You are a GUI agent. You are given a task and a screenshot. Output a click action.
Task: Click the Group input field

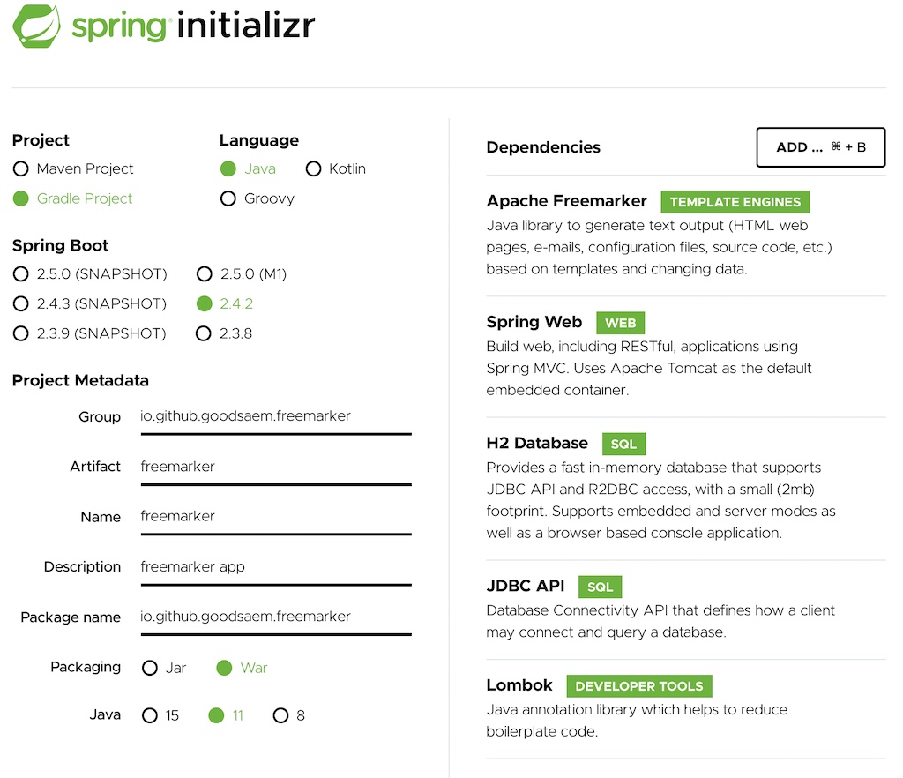click(276, 417)
